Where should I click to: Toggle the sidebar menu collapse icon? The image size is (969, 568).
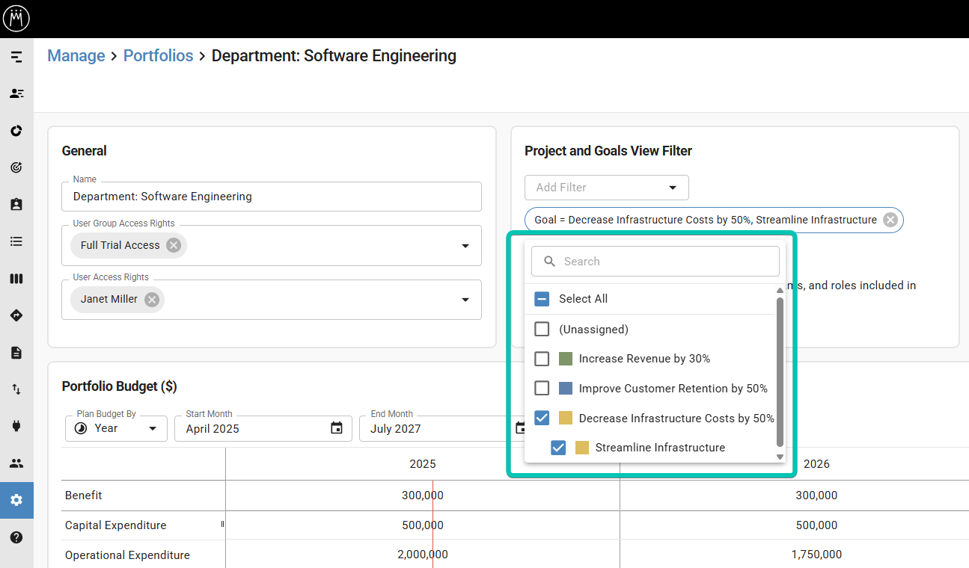pos(16,57)
